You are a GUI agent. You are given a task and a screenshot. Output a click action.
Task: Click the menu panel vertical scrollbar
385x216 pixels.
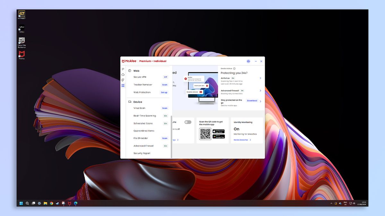coord(171,137)
